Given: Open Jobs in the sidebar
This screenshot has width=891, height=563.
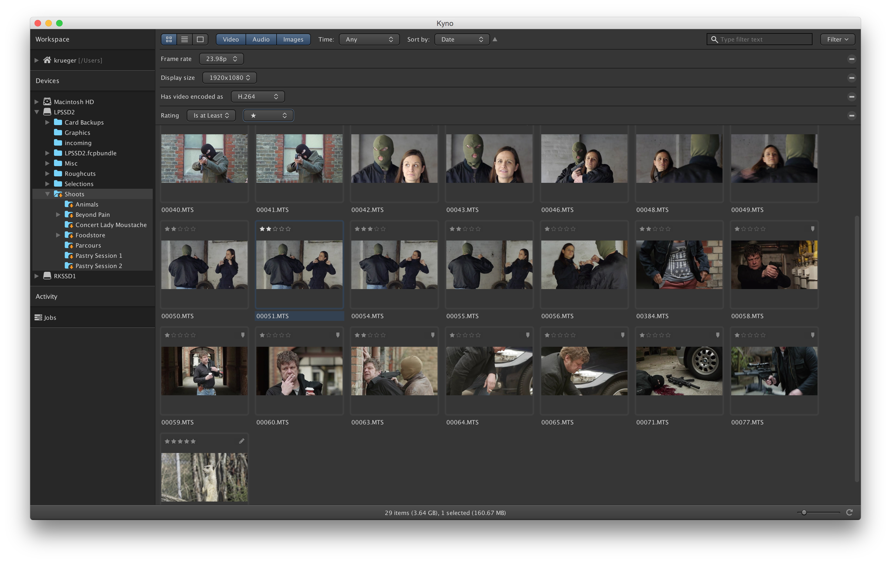Looking at the screenshot, I should (x=50, y=318).
